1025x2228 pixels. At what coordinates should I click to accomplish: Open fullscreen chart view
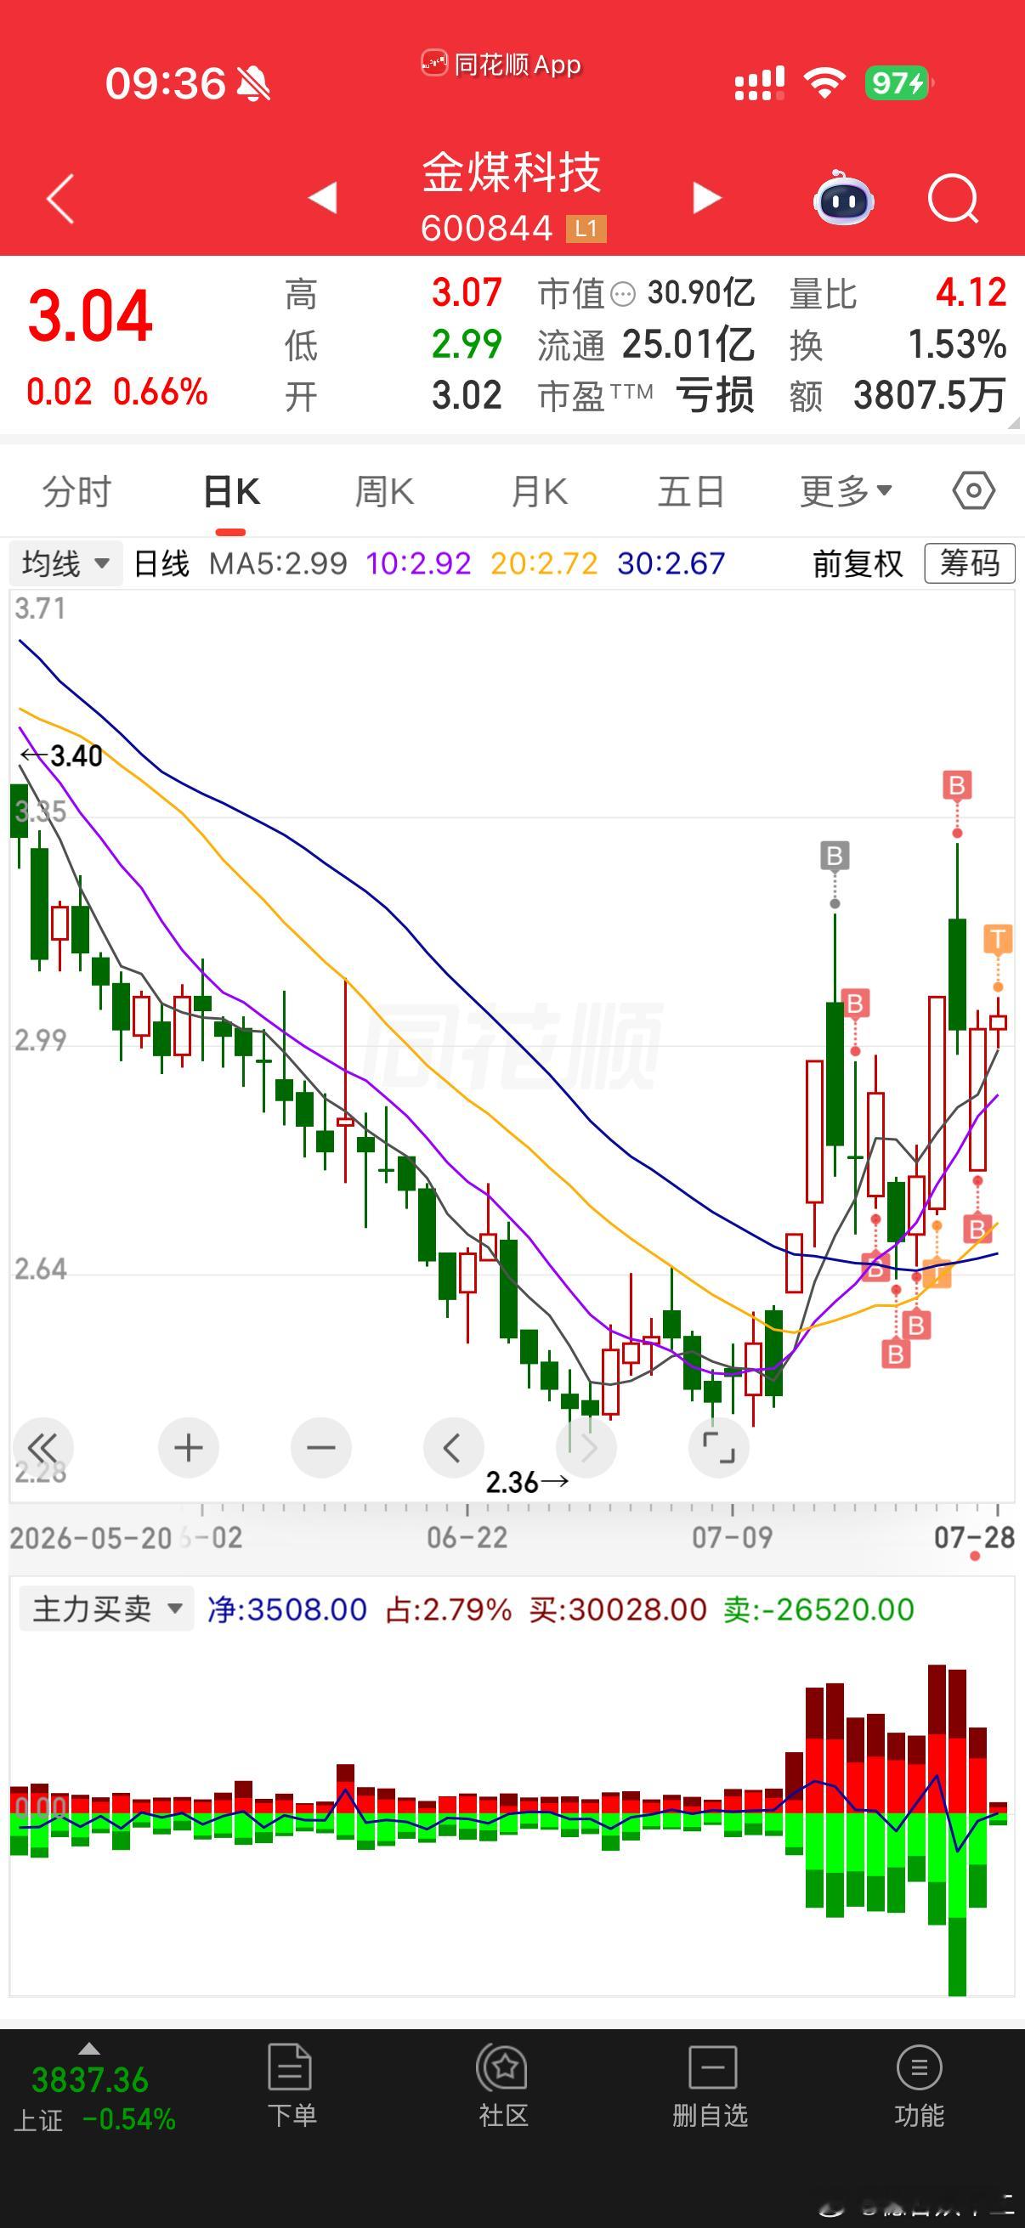coord(718,1447)
